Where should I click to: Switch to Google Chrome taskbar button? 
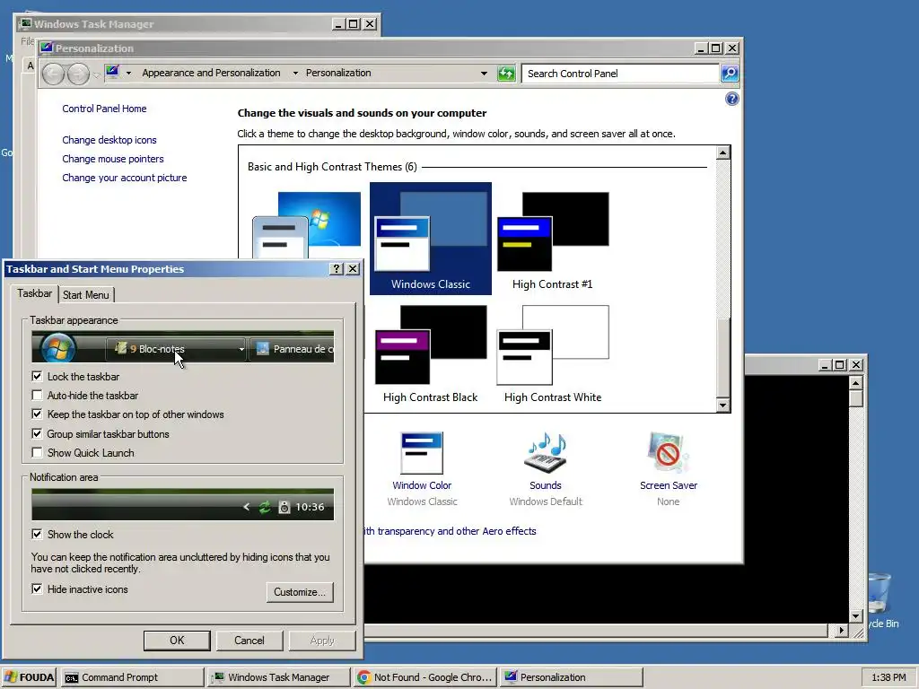(x=424, y=677)
